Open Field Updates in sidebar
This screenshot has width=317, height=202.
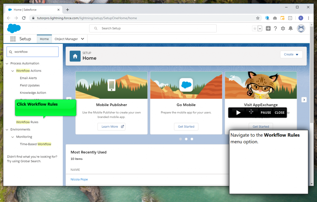(30, 85)
